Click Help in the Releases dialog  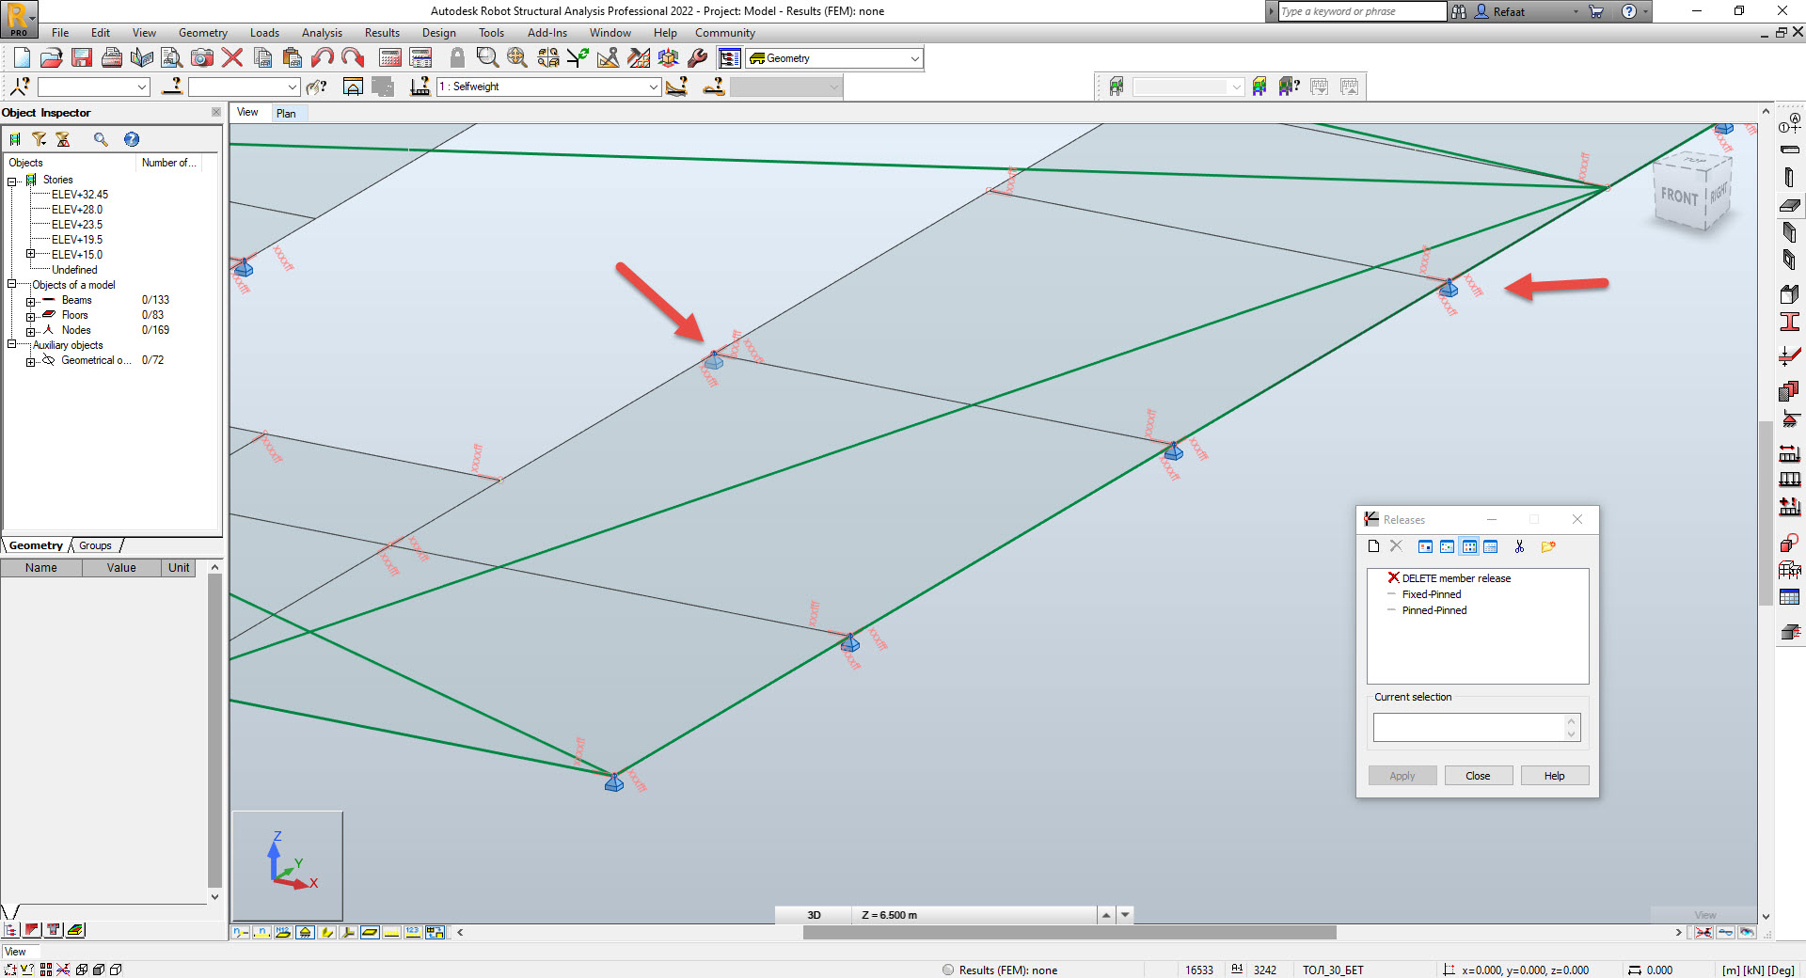click(x=1554, y=775)
